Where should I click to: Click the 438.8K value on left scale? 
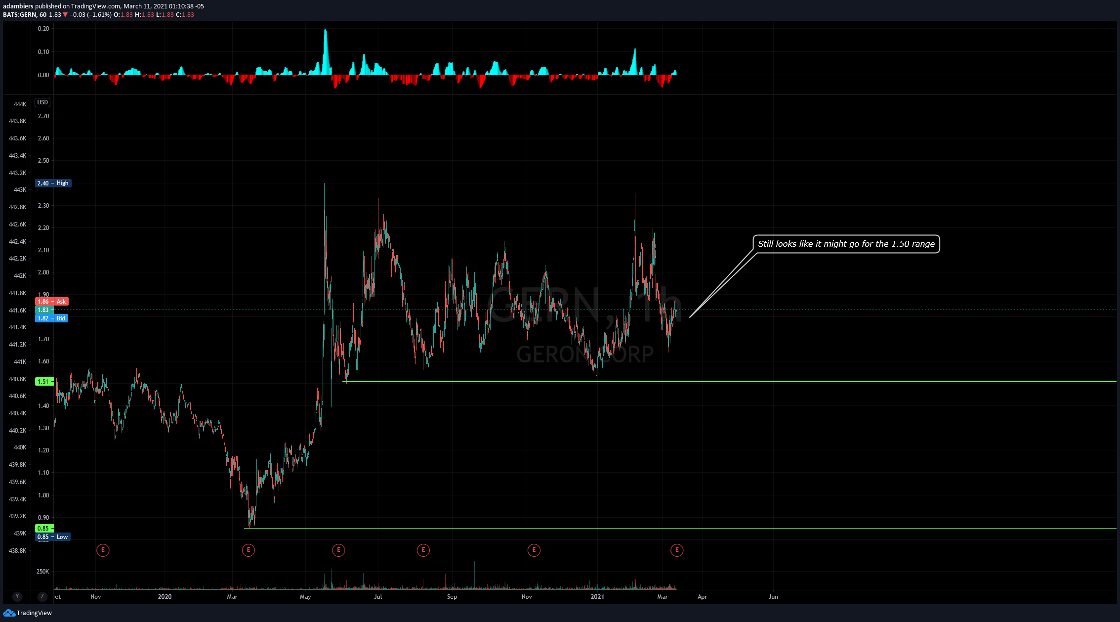tap(18, 551)
